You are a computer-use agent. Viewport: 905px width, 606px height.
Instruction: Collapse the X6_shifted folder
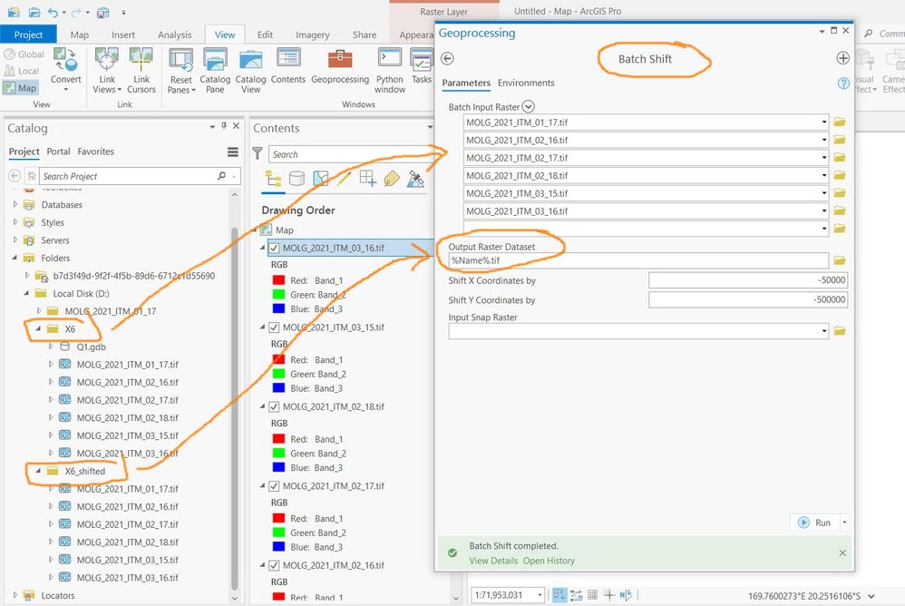click(x=38, y=471)
